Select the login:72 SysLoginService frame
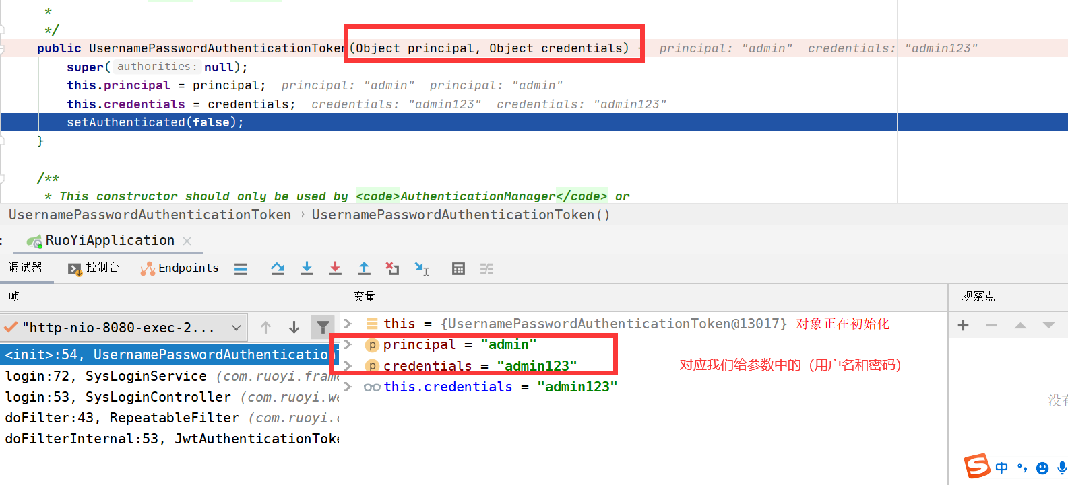This screenshot has width=1068, height=485. coord(170,376)
